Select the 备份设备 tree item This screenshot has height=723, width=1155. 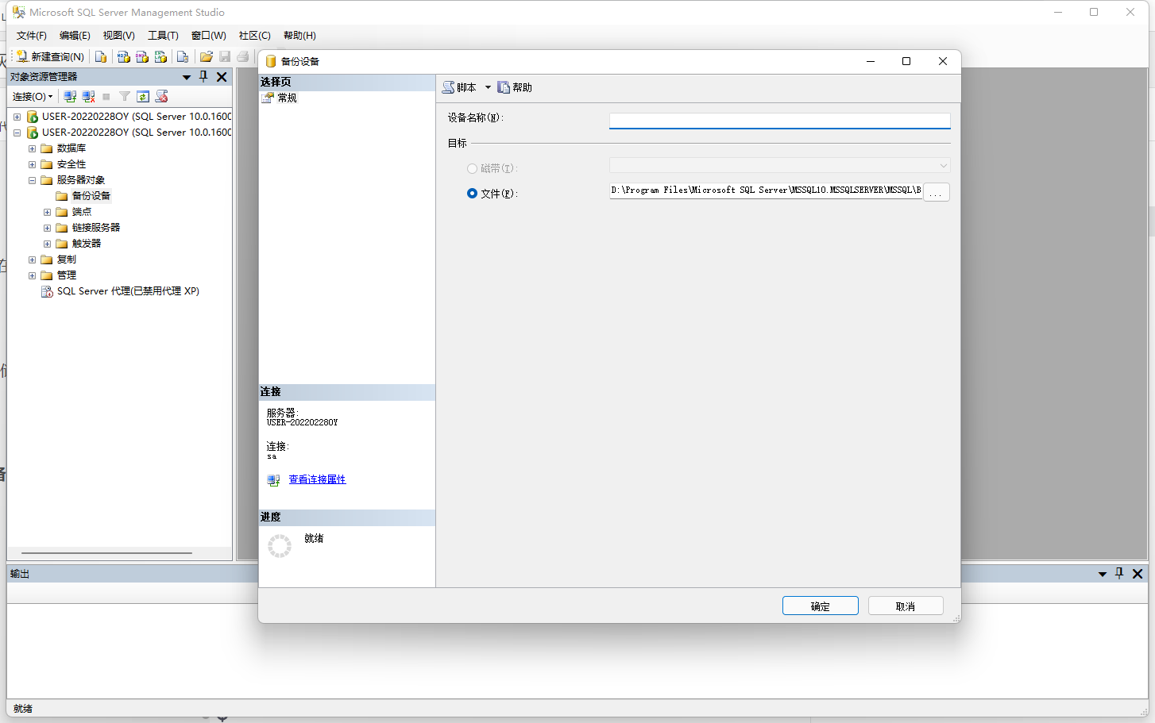point(91,196)
